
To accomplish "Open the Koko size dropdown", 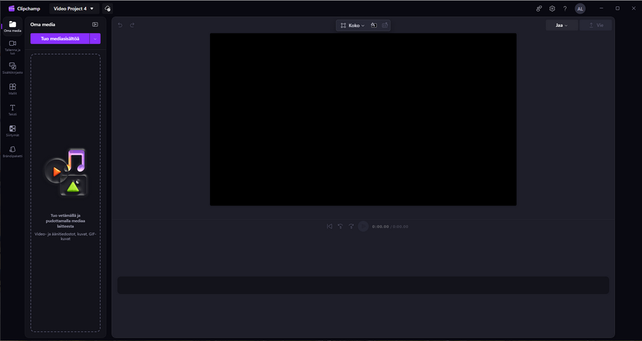I will pos(352,26).
